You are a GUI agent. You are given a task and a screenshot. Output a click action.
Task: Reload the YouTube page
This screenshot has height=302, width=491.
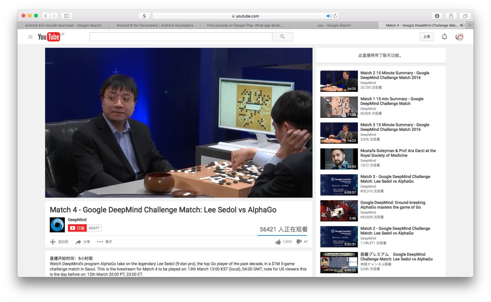pyautogui.click(x=336, y=16)
